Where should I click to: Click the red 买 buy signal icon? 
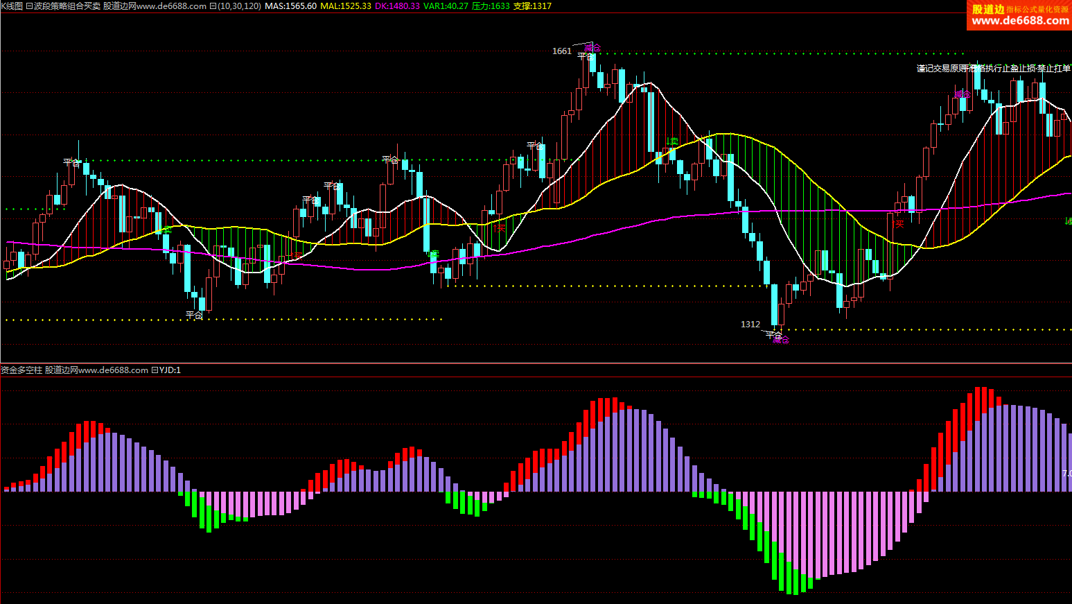tap(899, 224)
